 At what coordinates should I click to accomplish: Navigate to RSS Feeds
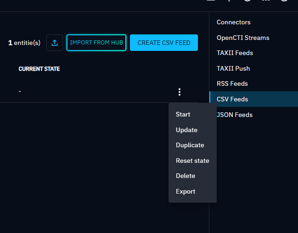(232, 83)
